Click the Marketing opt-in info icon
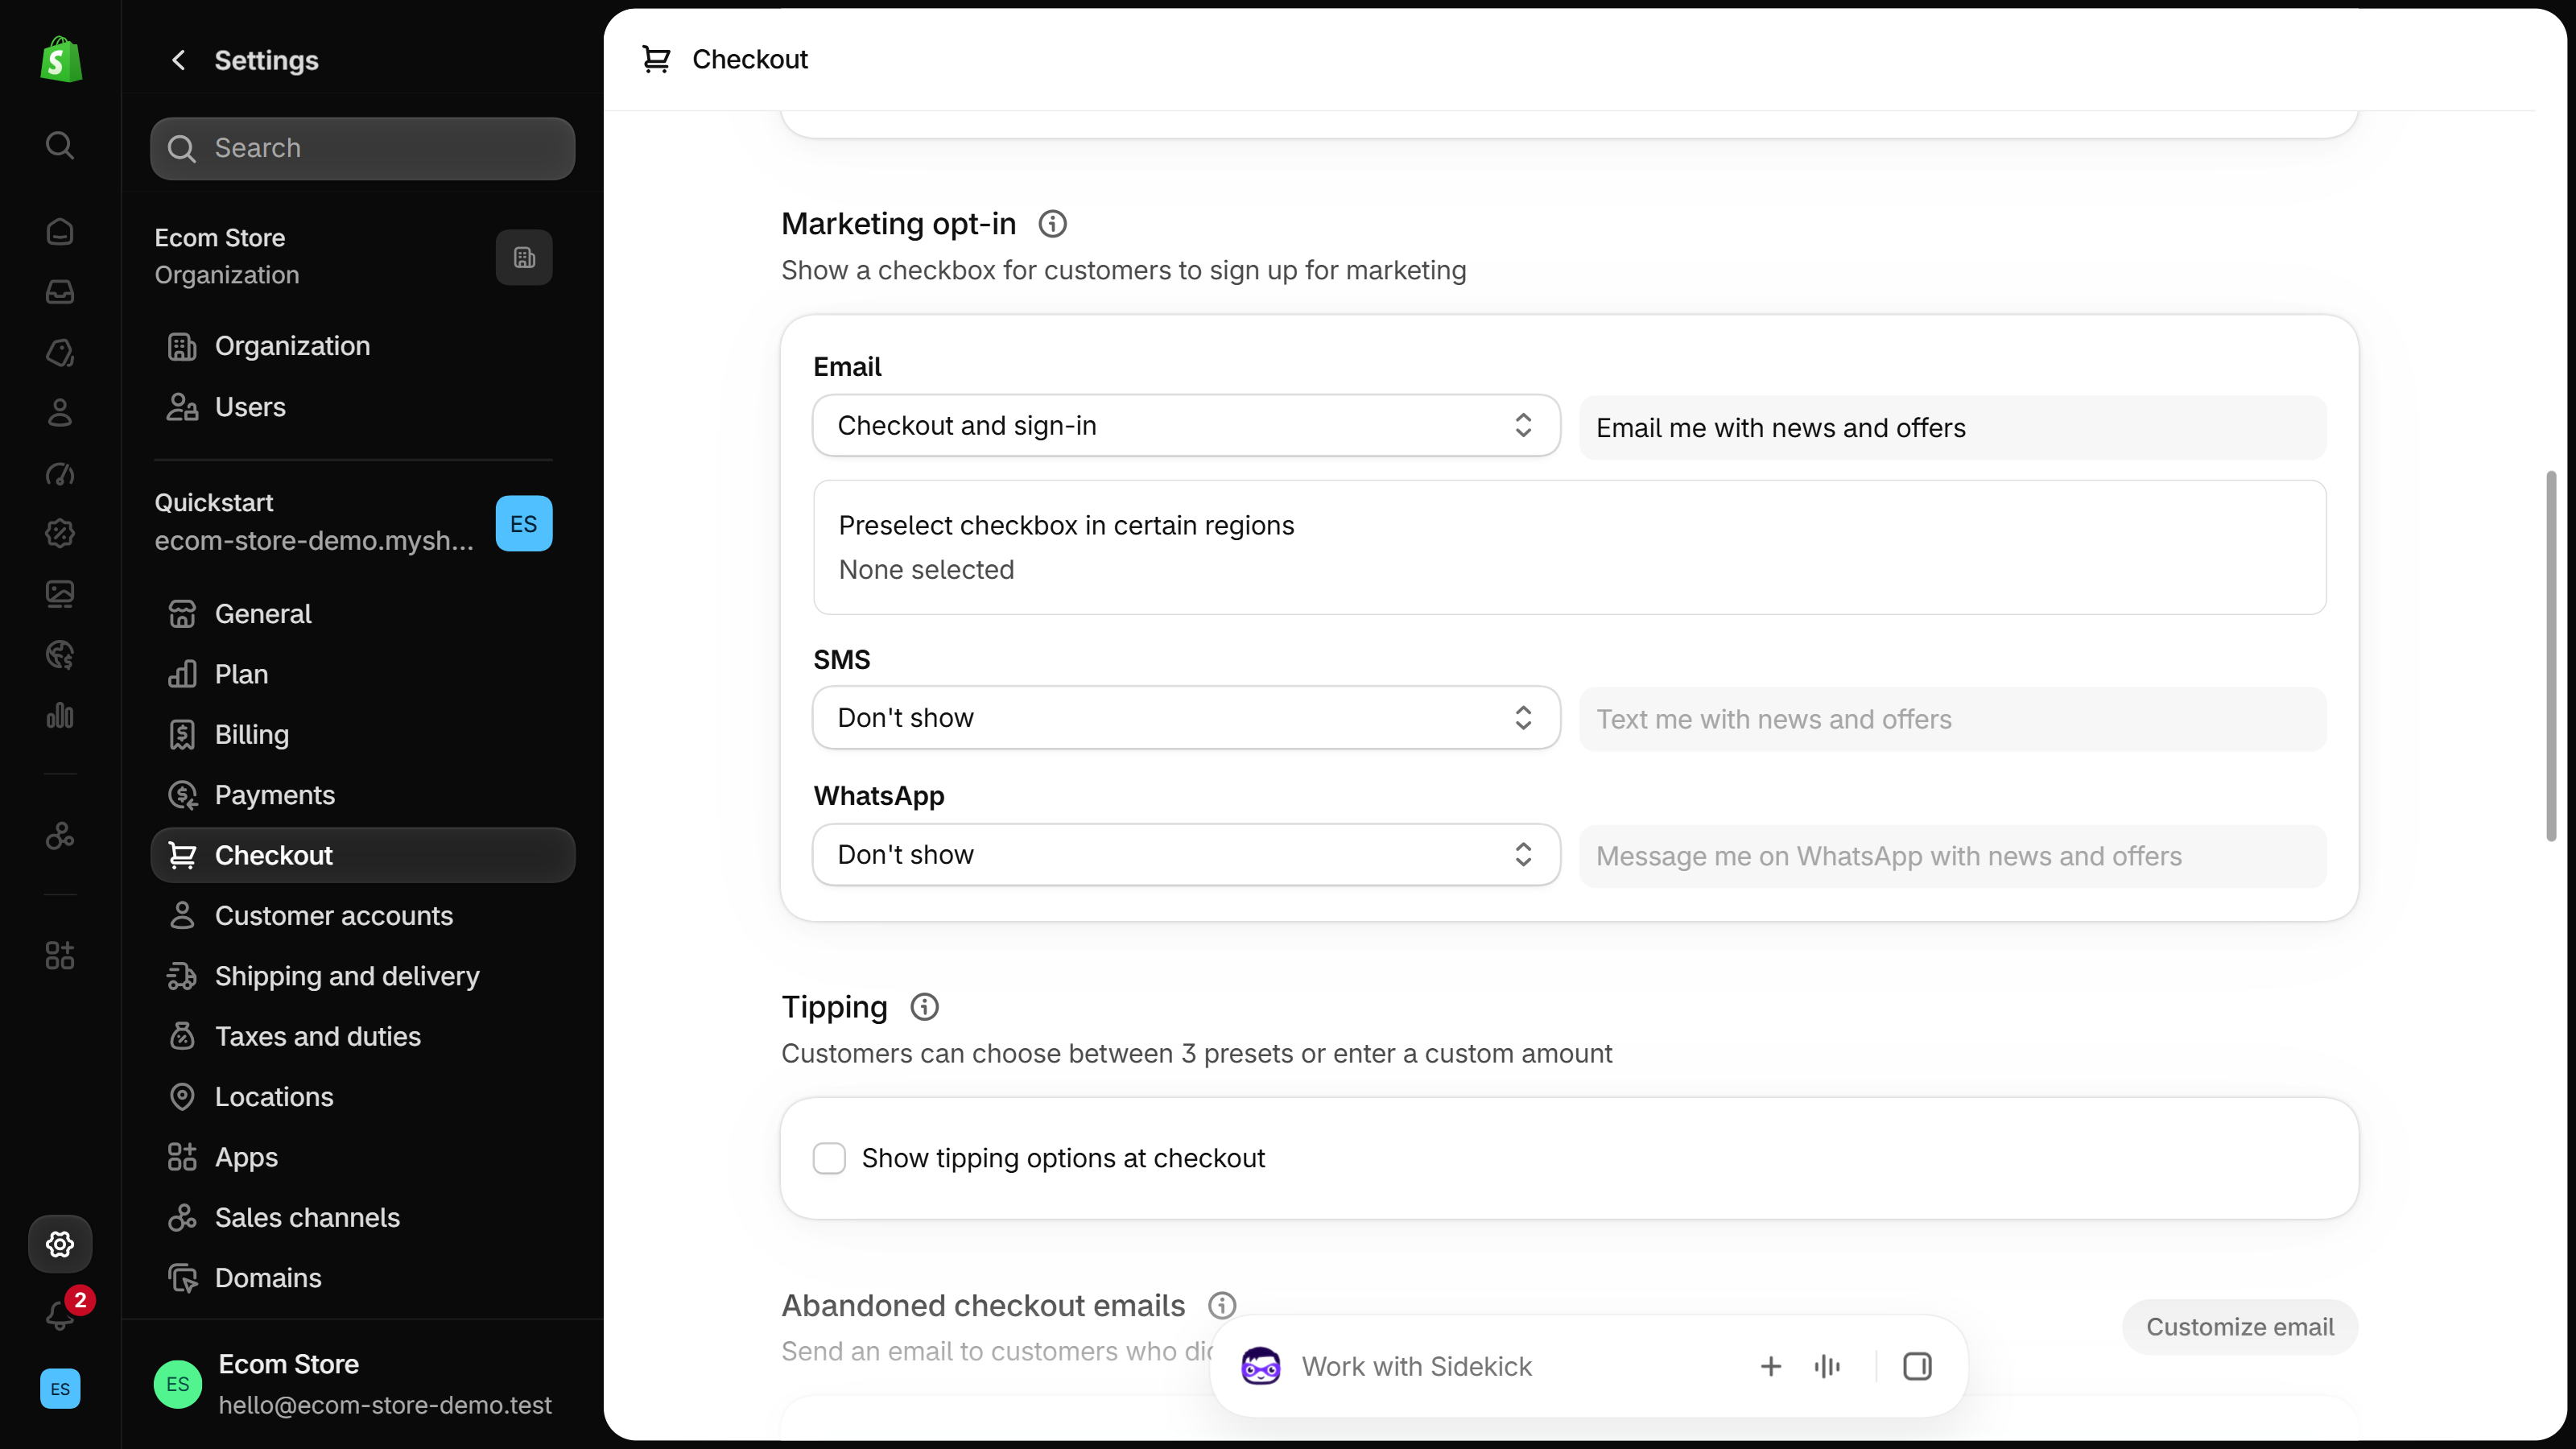Viewport: 2576px width, 1449px height. [1052, 224]
